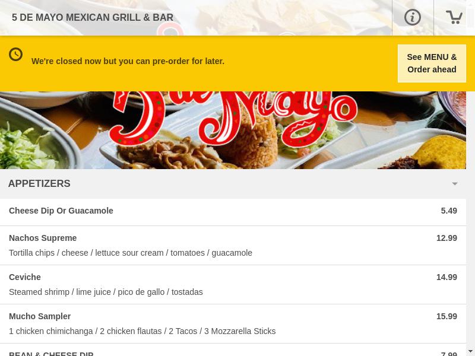
Task: Click the 14.99 Ceviche price
Action: [446, 277]
